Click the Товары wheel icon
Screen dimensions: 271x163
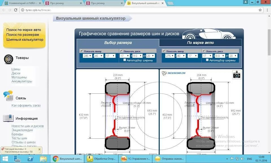[8, 59]
